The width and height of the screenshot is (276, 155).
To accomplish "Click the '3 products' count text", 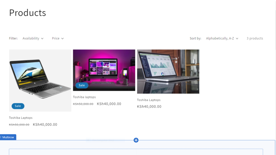I will click(255, 38).
